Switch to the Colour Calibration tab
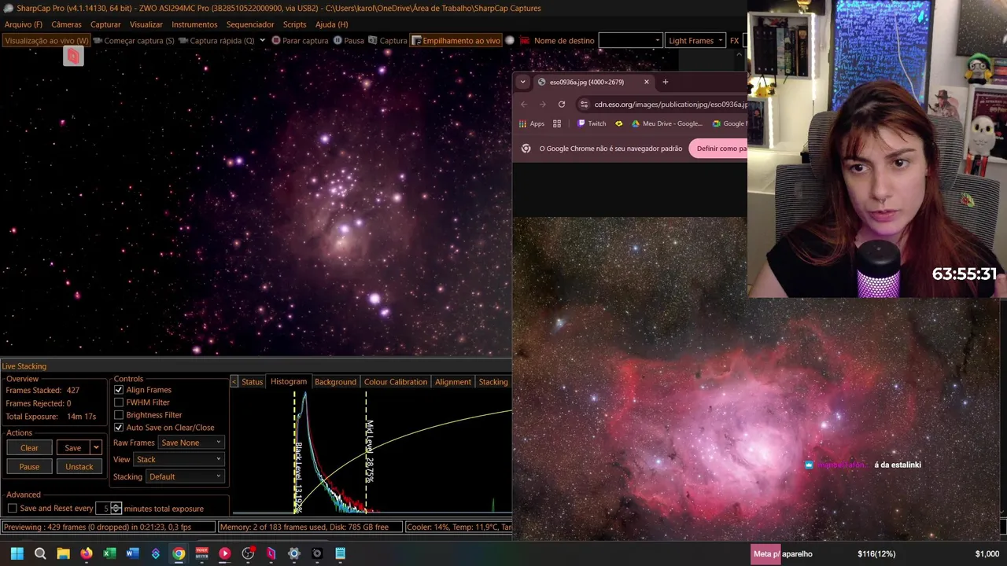Image resolution: width=1007 pixels, height=566 pixels. coord(396,382)
